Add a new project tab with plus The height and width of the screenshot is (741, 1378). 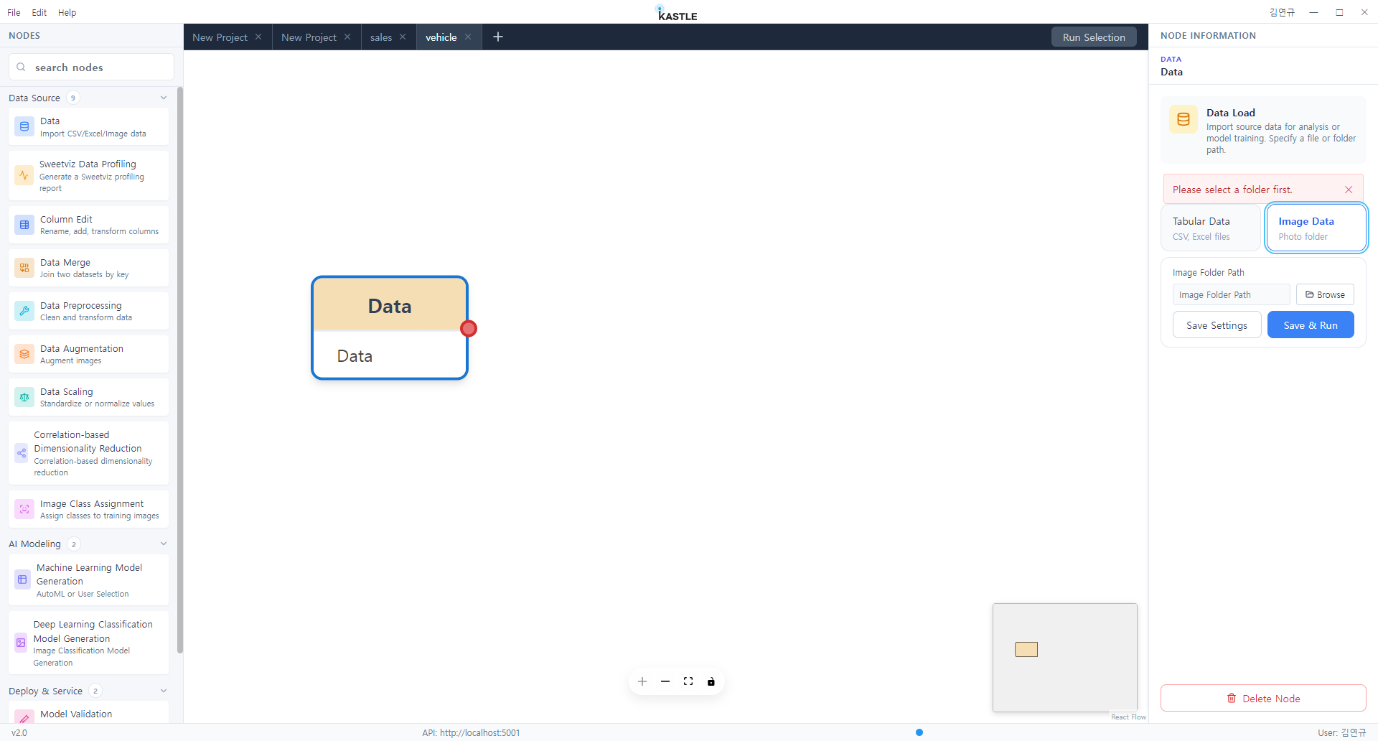pos(498,37)
